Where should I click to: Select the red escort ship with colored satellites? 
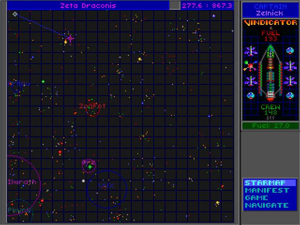click(x=250, y=66)
